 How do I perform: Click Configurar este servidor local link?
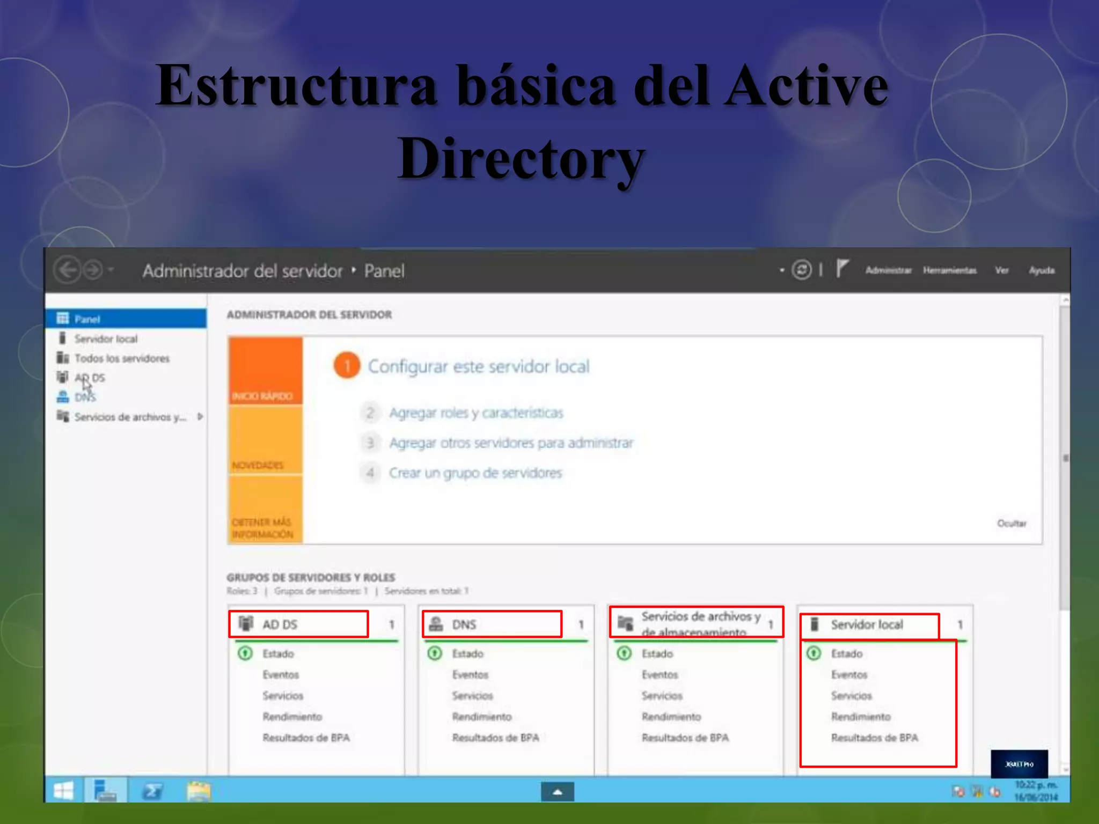(479, 366)
